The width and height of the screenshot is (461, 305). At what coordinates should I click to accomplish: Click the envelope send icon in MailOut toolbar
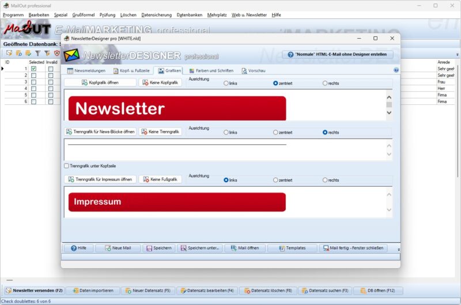(9, 53)
